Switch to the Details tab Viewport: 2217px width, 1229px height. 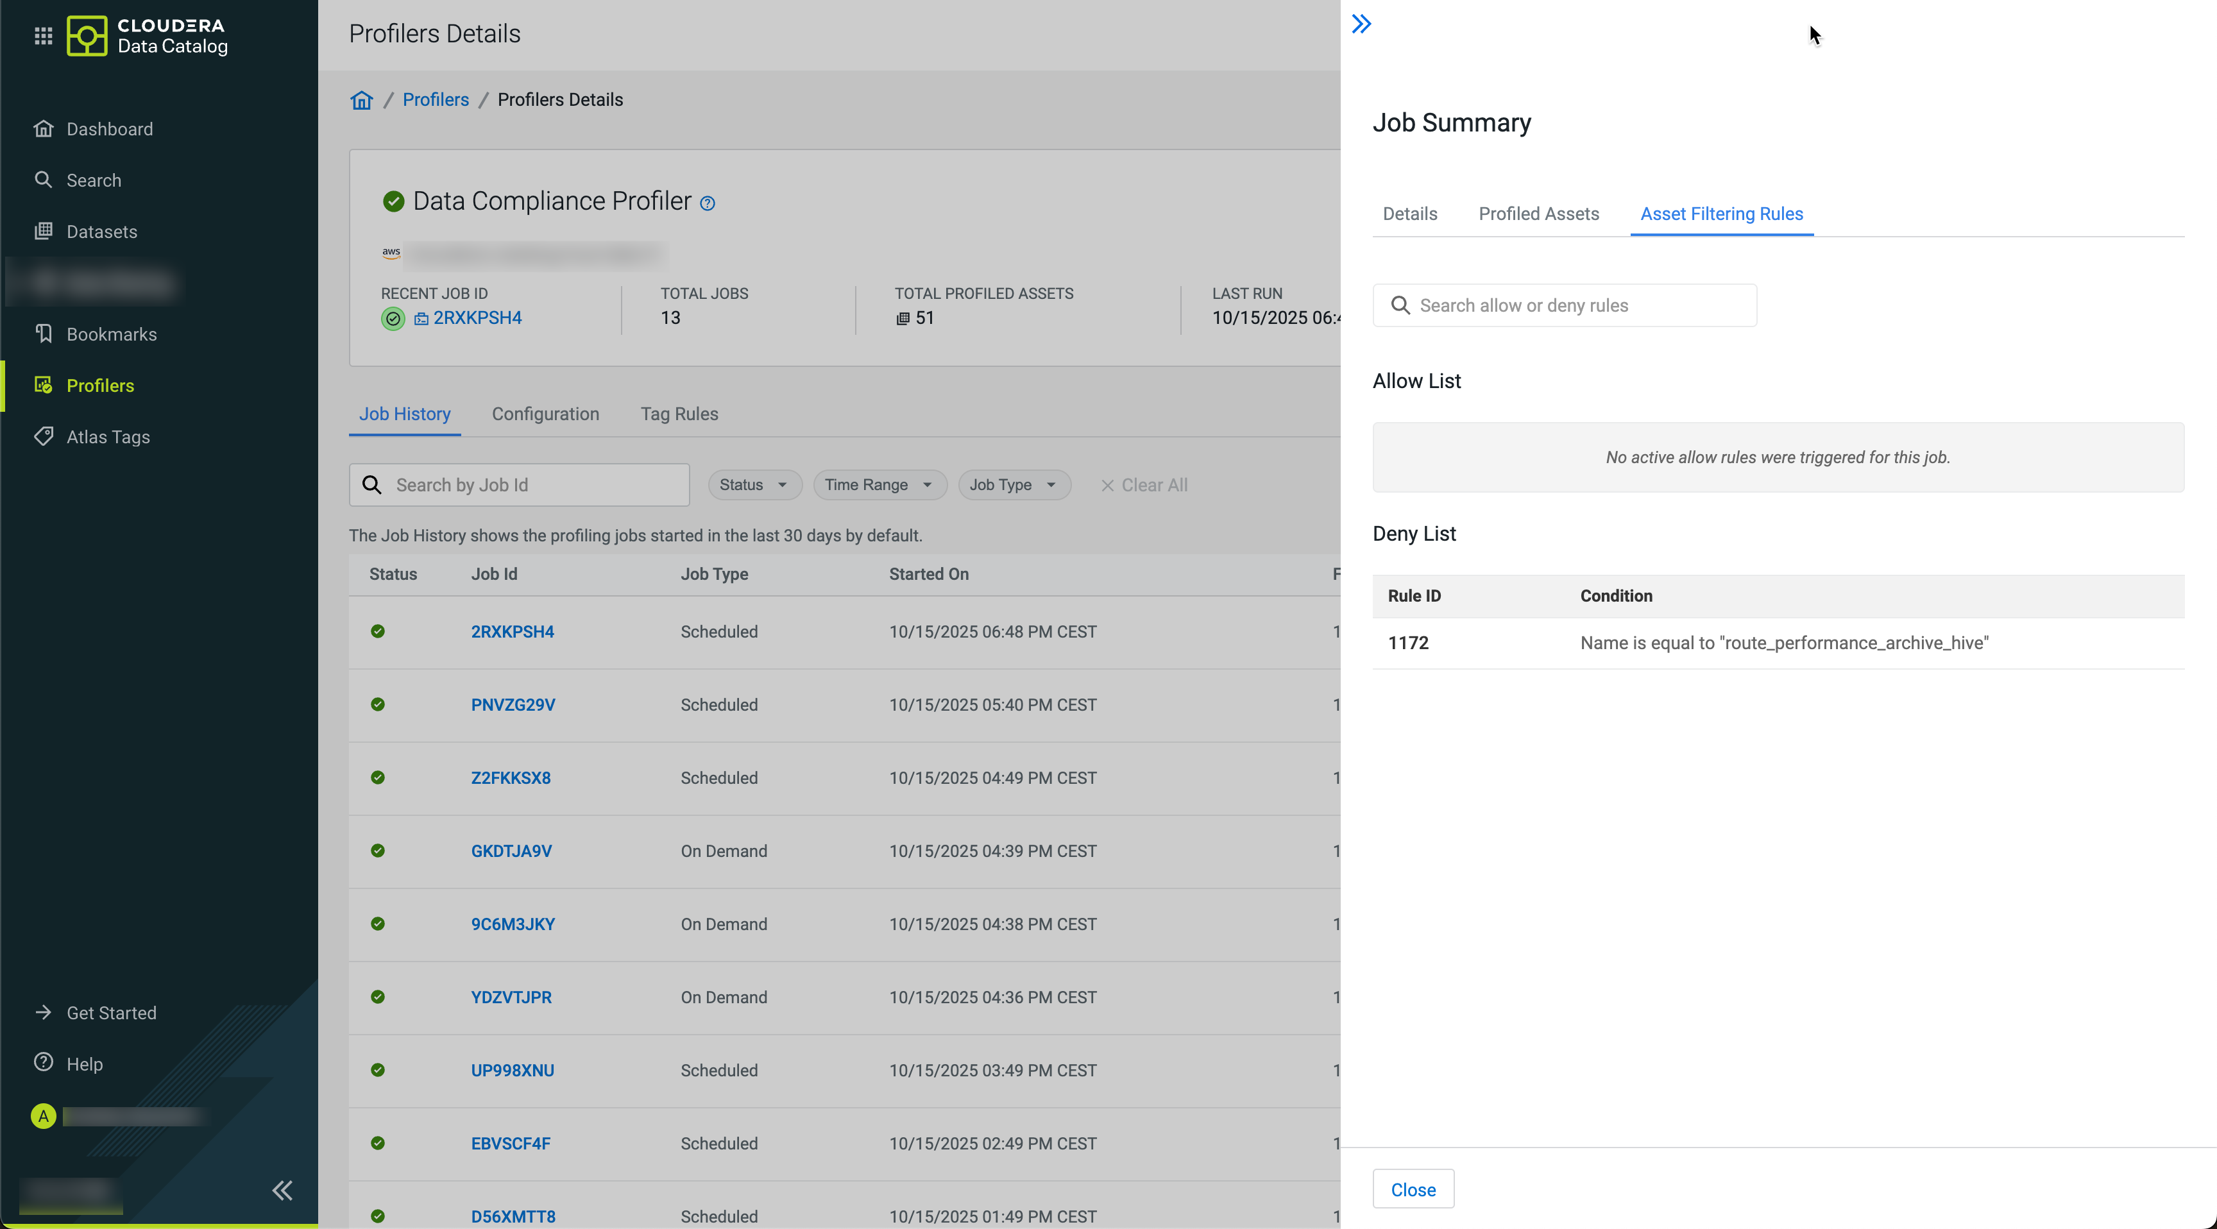tap(1409, 214)
